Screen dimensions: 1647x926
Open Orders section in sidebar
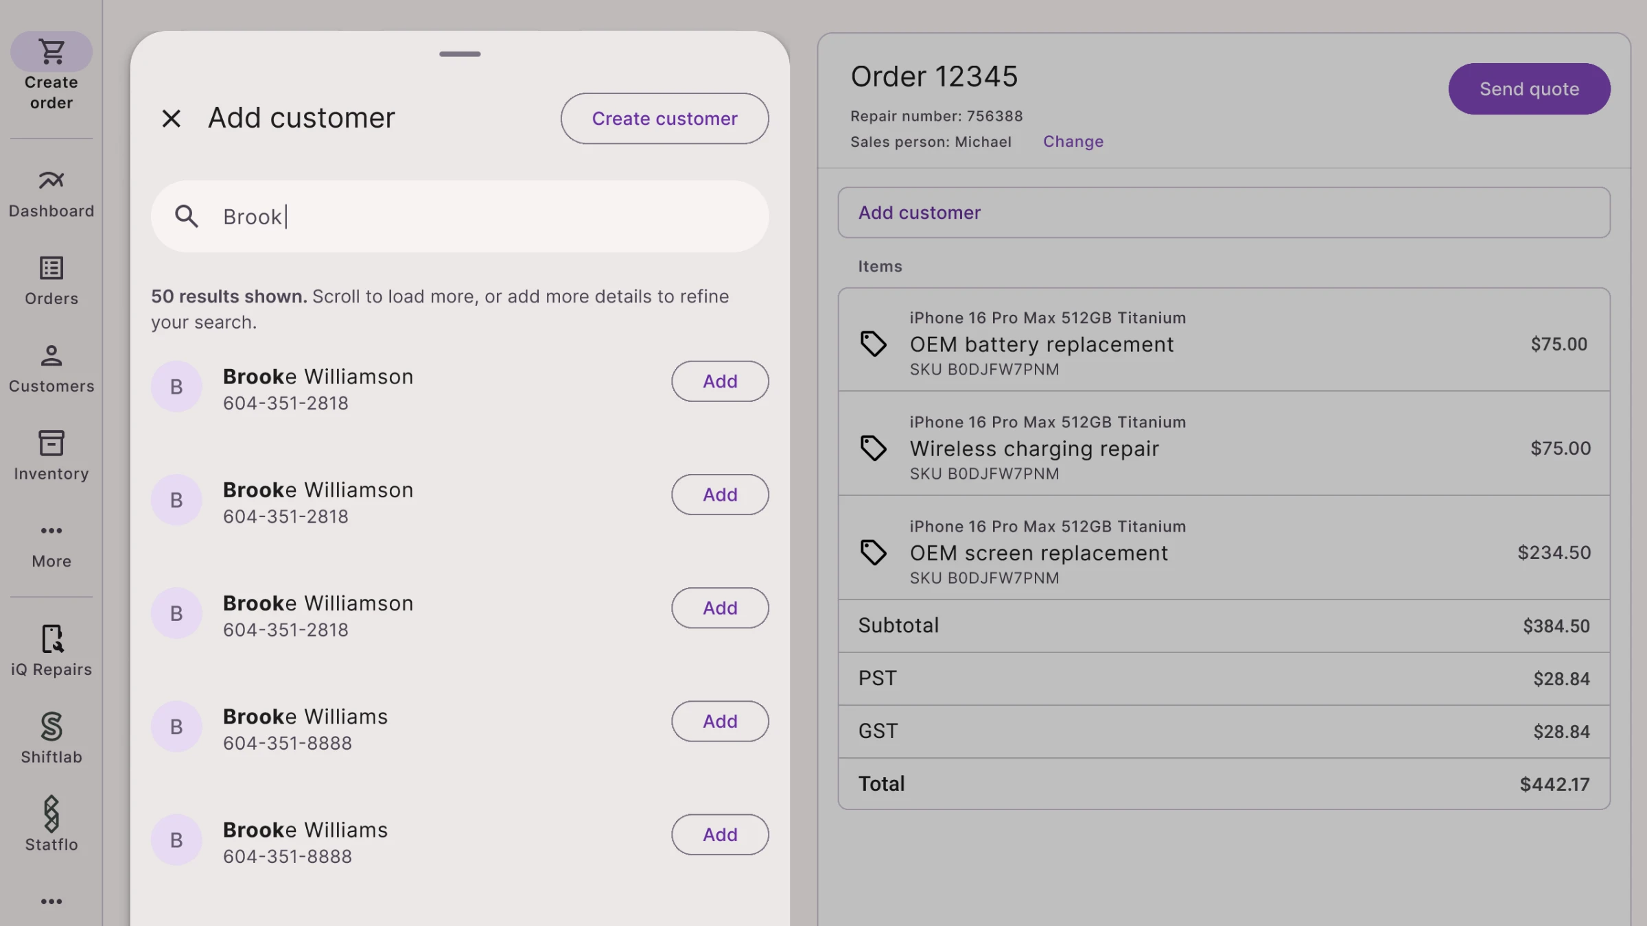(x=51, y=281)
